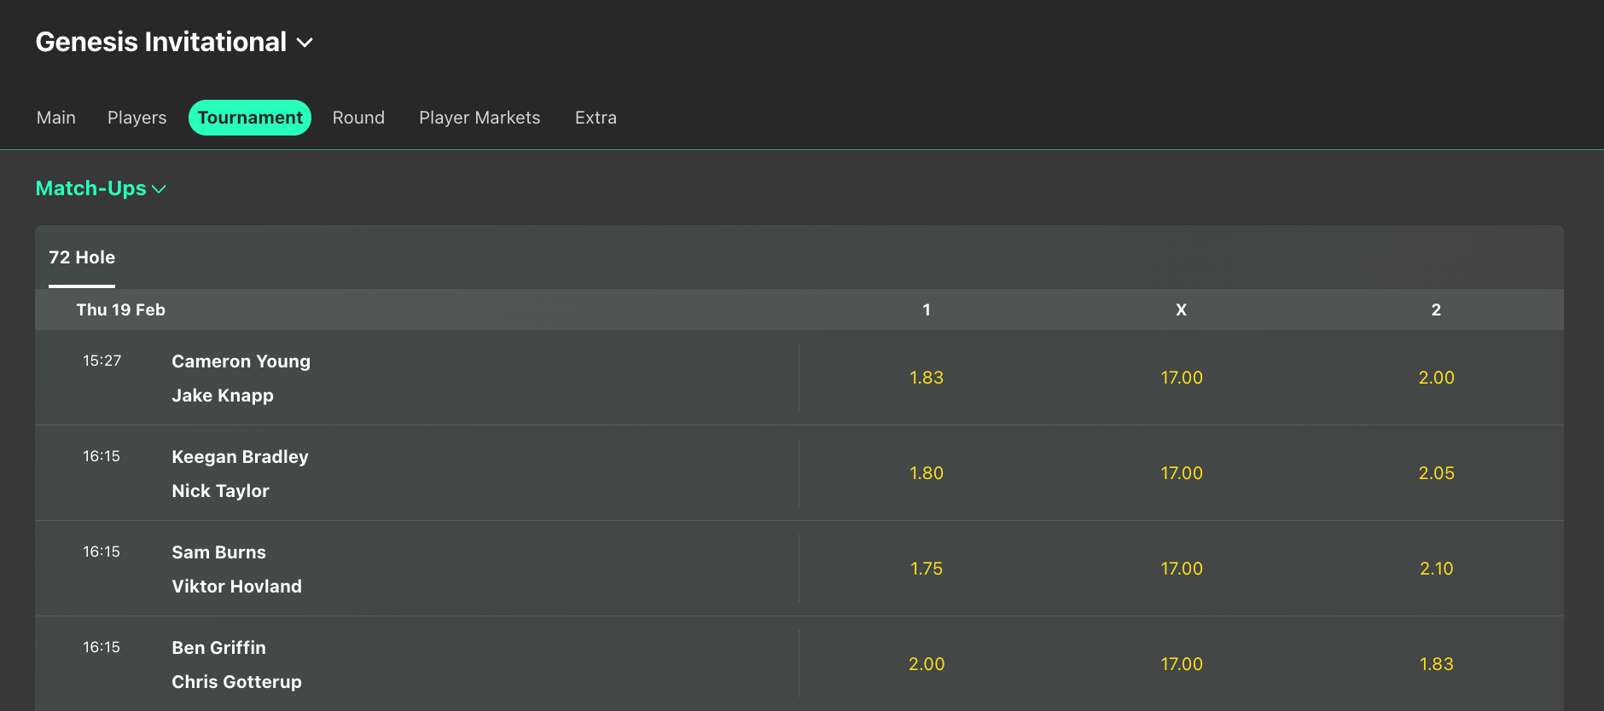This screenshot has height=711, width=1604.
Task: Switch to Player Markets
Action: pyautogui.click(x=479, y=117)
